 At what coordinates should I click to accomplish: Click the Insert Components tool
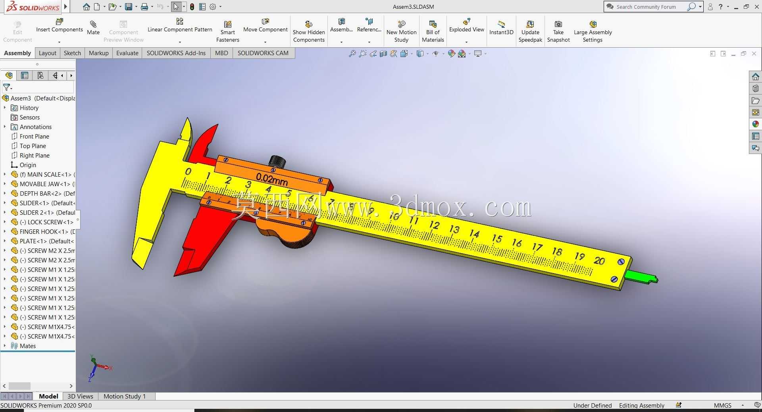tap(59, 25)
